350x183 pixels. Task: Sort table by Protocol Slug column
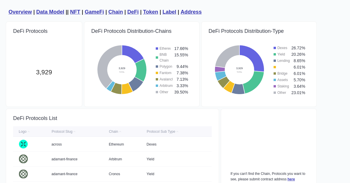pos(62,131)
